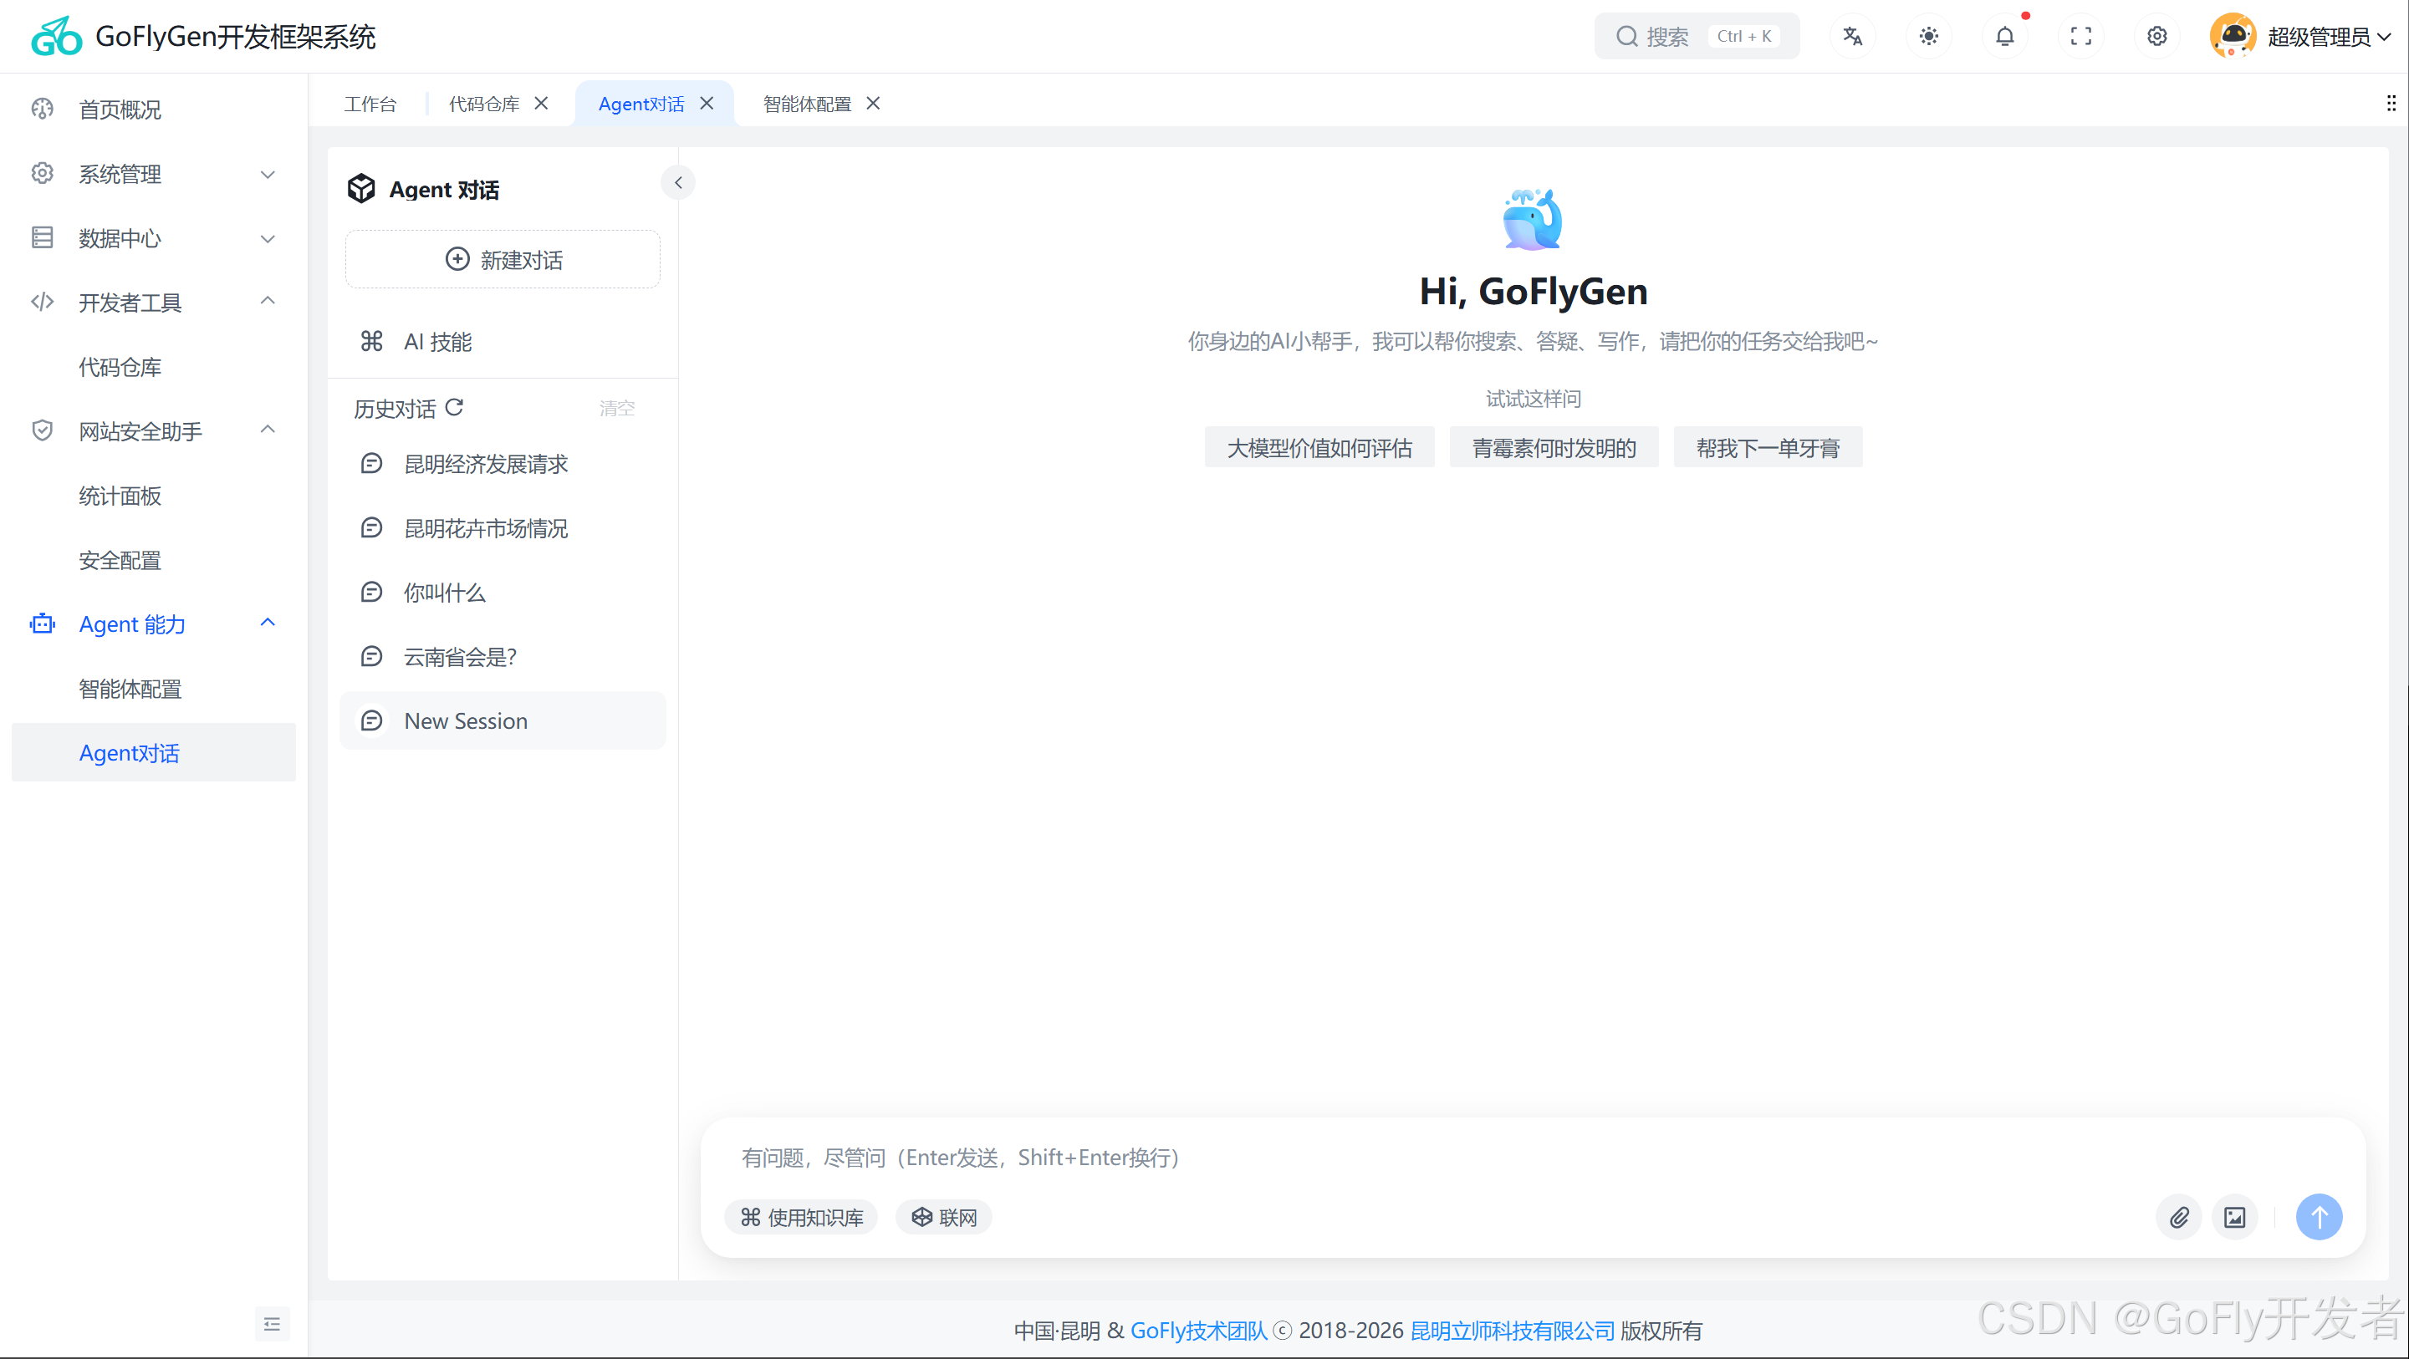Open the 你叫什么 conversation
The height and width of the screenshot is (1359, 2409).
[503, 593]
